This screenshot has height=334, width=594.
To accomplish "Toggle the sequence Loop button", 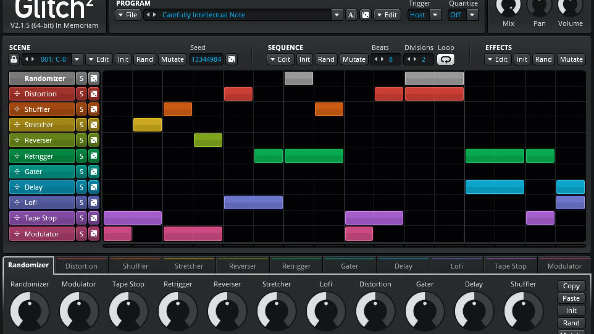I will point(446,59).
